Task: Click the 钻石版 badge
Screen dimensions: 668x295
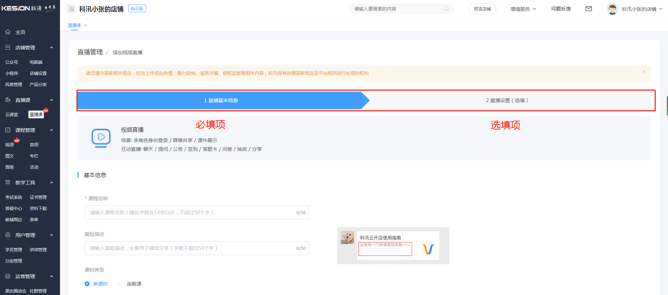Action: [137, 8]
